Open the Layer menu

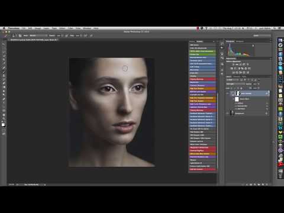click(46, 28)
